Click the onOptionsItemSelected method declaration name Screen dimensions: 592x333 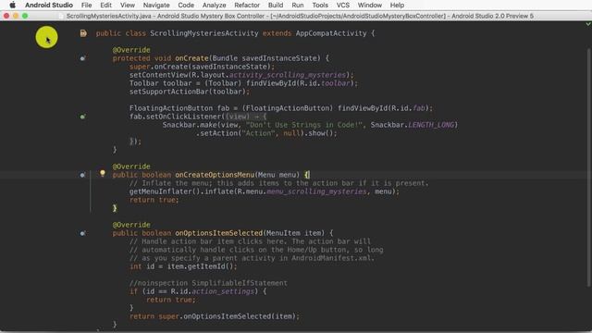click(x=218, y=233)
